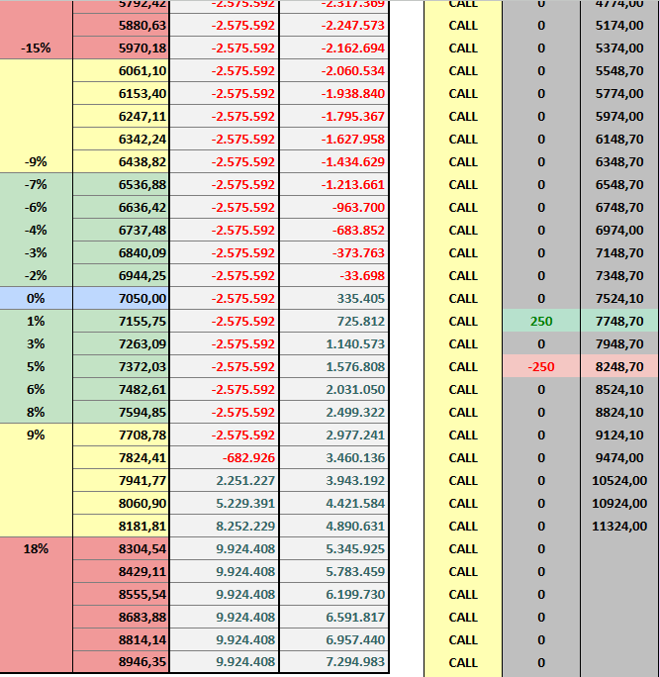Select the price cell 8304,54

(121, 548)
